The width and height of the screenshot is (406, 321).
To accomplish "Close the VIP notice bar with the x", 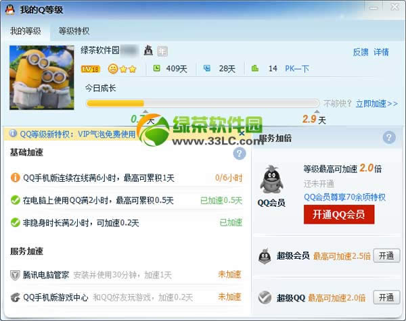I will pos(242,133).
